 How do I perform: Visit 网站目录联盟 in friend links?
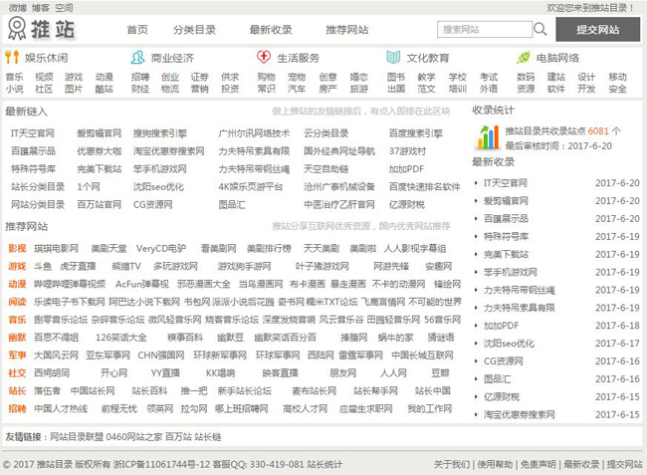point(76,436)
